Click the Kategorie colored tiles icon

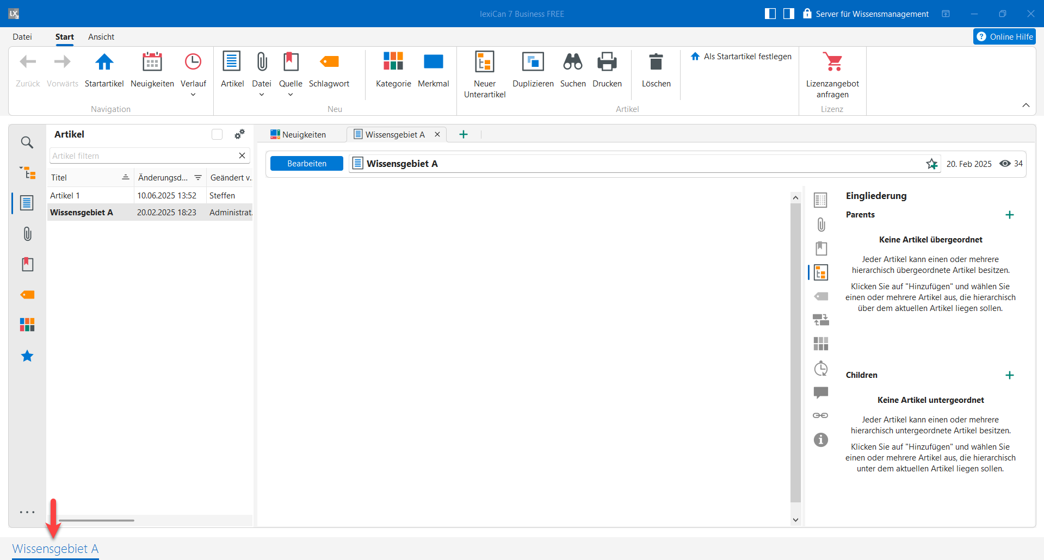point(393,62)
